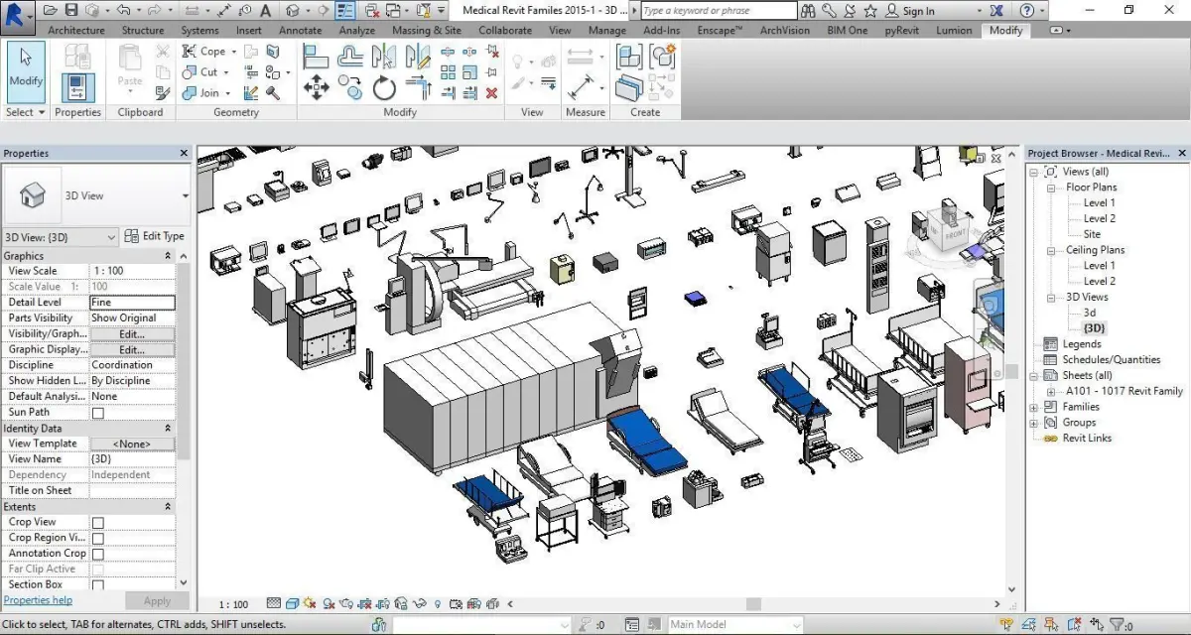Click the Move tool in the Modify panel

[317, 87]
